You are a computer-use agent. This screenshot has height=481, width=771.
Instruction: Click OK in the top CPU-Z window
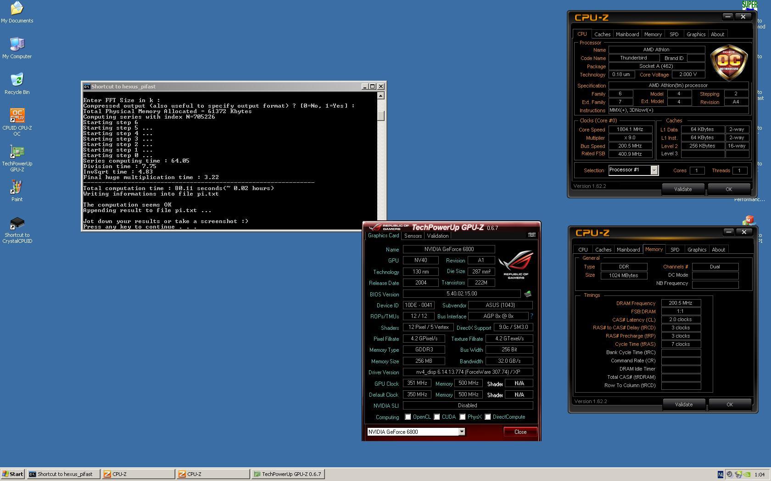tap(728, 189)
